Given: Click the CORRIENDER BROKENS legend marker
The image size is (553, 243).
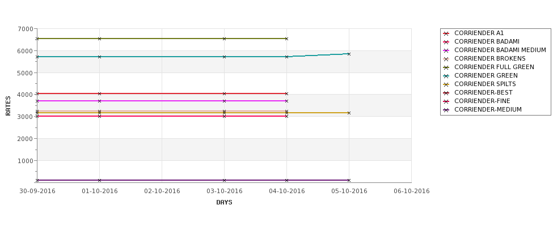Looking at the screenshot, I should tap(446, 59).
